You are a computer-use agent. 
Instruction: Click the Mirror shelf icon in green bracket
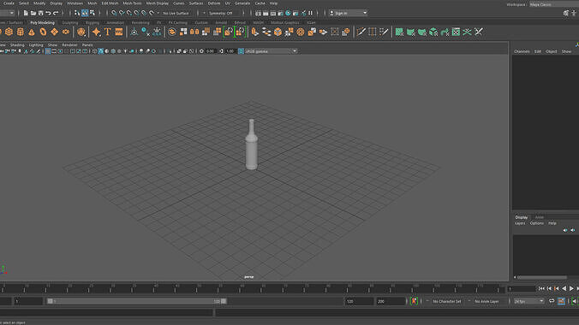point(228,32)
